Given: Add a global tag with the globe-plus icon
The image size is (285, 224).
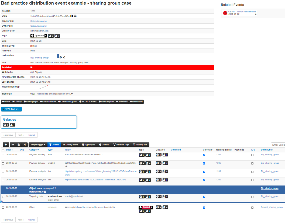Looking at the screenshot, I should 51,36.
